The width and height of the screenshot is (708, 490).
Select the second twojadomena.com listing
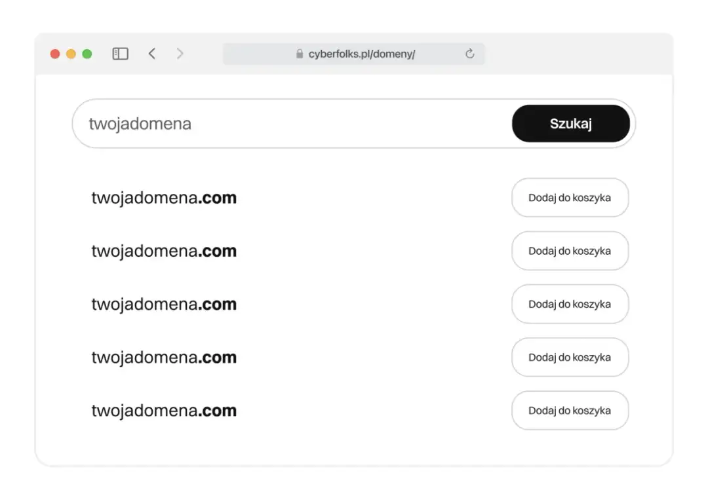coord(164,251)
